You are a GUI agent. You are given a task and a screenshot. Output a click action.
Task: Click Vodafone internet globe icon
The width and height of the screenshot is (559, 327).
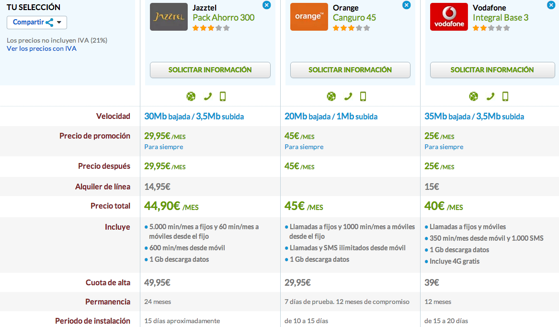click(x=473, y=96)
